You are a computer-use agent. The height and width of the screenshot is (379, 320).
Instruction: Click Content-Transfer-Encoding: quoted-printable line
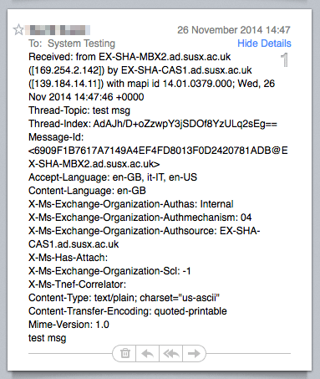point(128,311)
